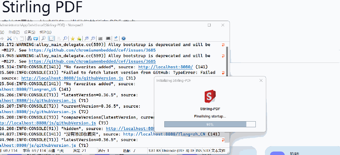Click the blue round X exit icon
Viewport: 340px width, 155px height.
point(124,39)
